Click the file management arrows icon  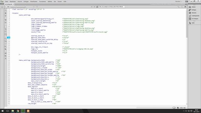pos(186,7)
